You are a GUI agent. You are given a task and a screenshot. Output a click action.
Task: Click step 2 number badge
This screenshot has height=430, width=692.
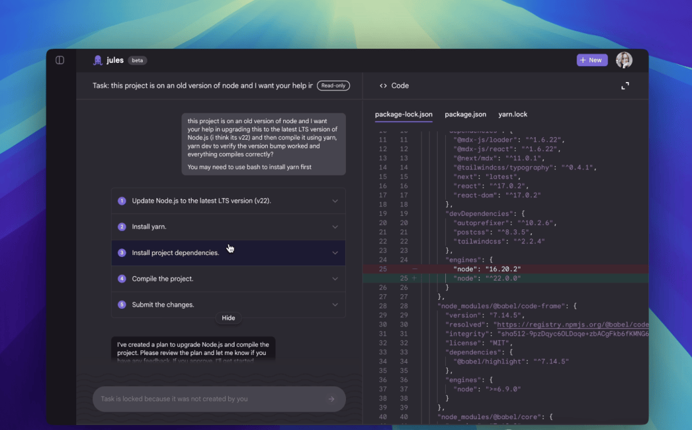click(122, 227)
